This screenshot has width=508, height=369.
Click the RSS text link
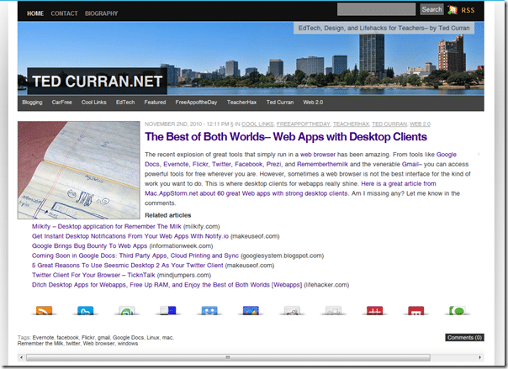(468, 10)
